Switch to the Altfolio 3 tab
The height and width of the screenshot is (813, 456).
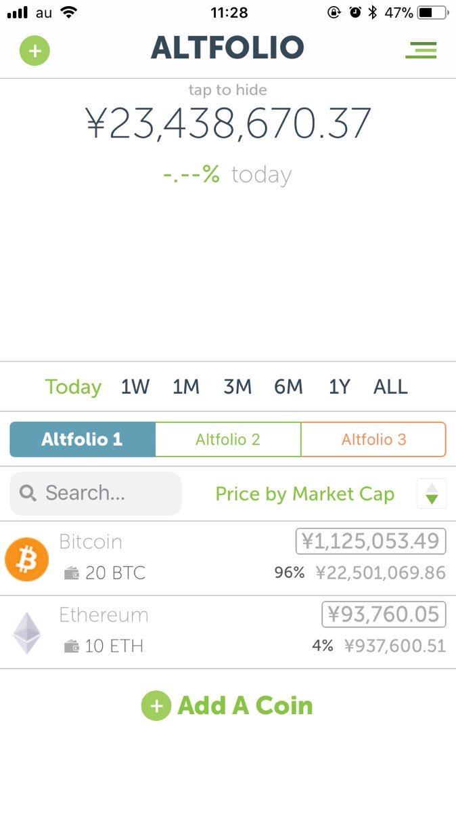(x=373, y=440)
